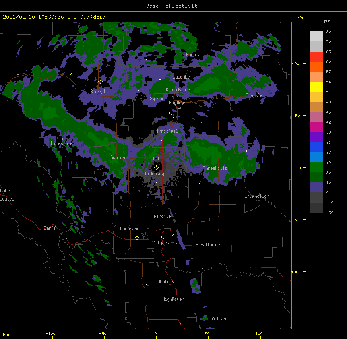Select the HighRiver city label
This screenshot has height=339, width=347.
[173, 299]
